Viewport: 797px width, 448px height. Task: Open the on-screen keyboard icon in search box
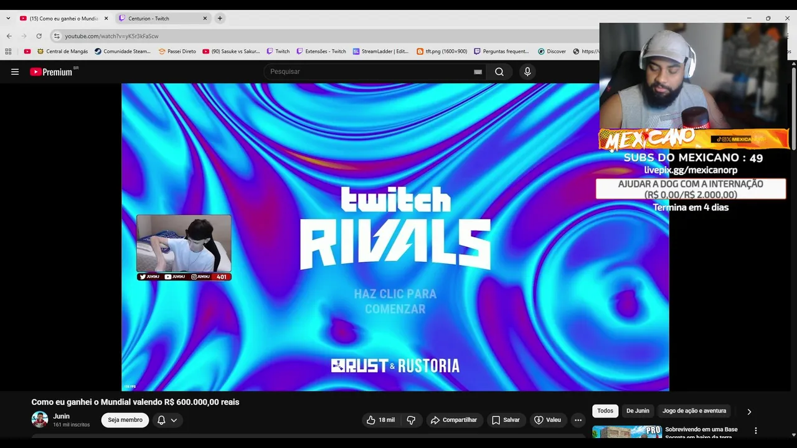click(478, 72)
